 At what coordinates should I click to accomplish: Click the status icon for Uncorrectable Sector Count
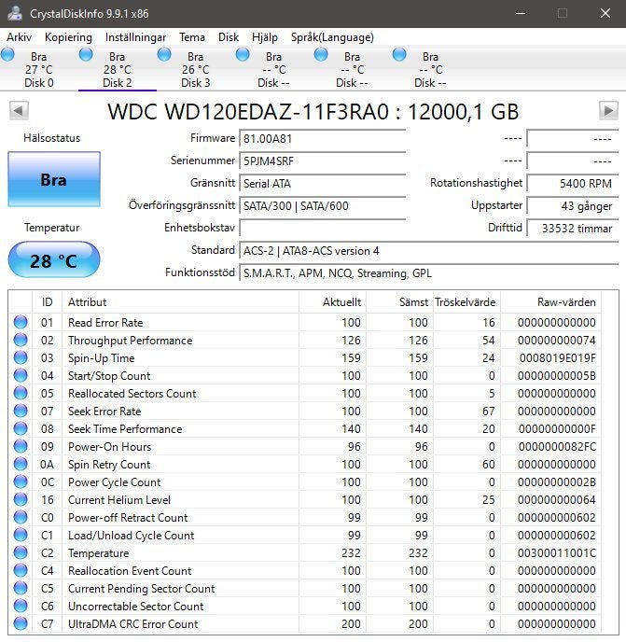(21, 606)
